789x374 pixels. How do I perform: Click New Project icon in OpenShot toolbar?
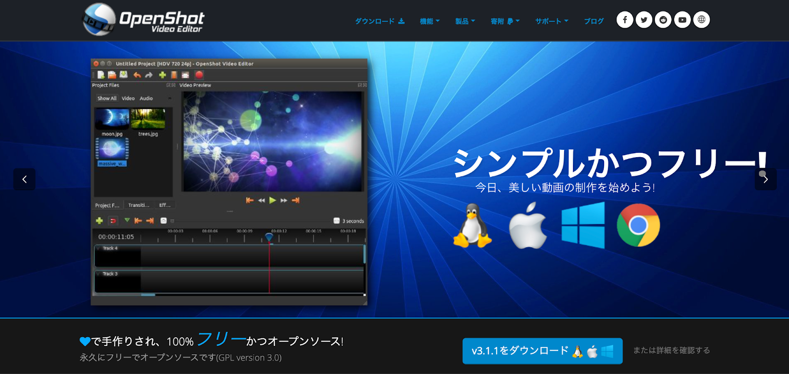coord(101,75)
